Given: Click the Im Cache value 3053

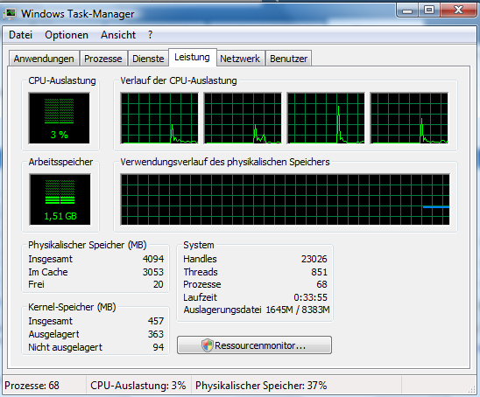Looking at the screenshot, I should (153, 272).
